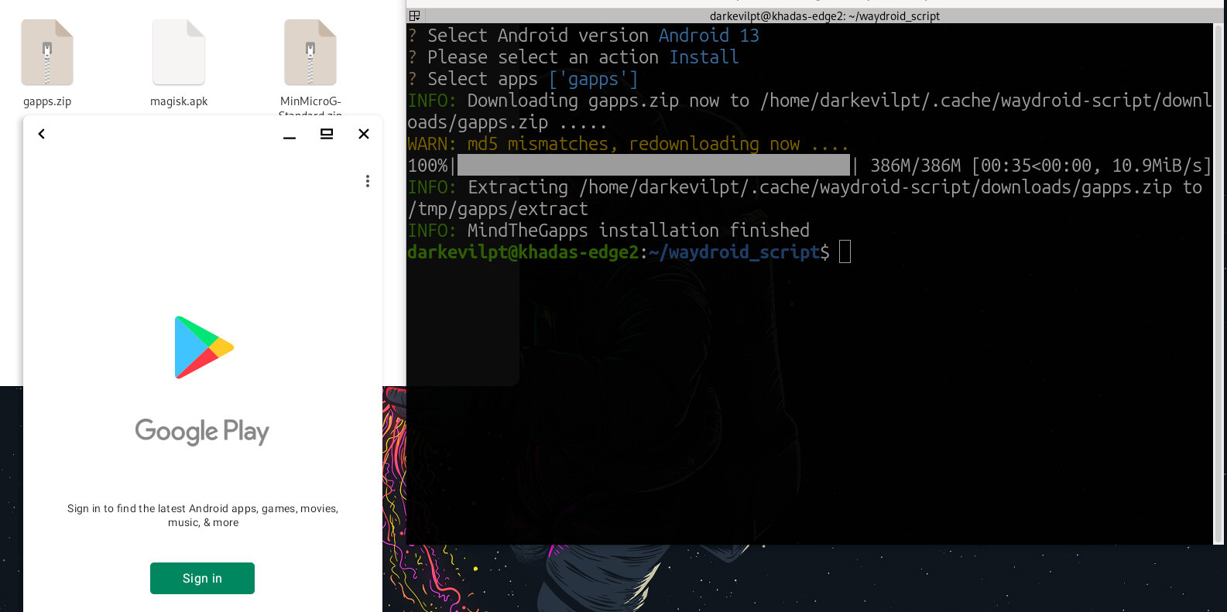The width and height of the screenshot is (1227, 612).
Task: Close the Google Play Waydroid window
Action: point(364,134)
